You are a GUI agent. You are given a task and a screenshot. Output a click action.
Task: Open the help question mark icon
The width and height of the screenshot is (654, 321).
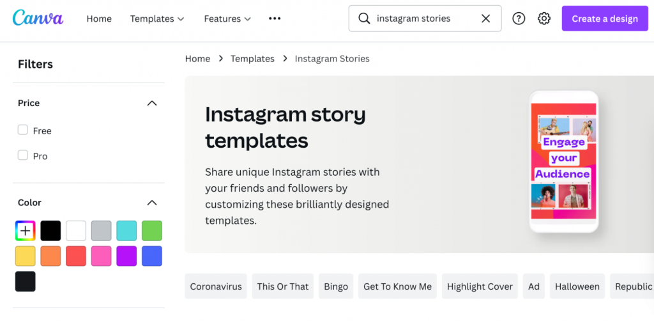tap(519, 19)
